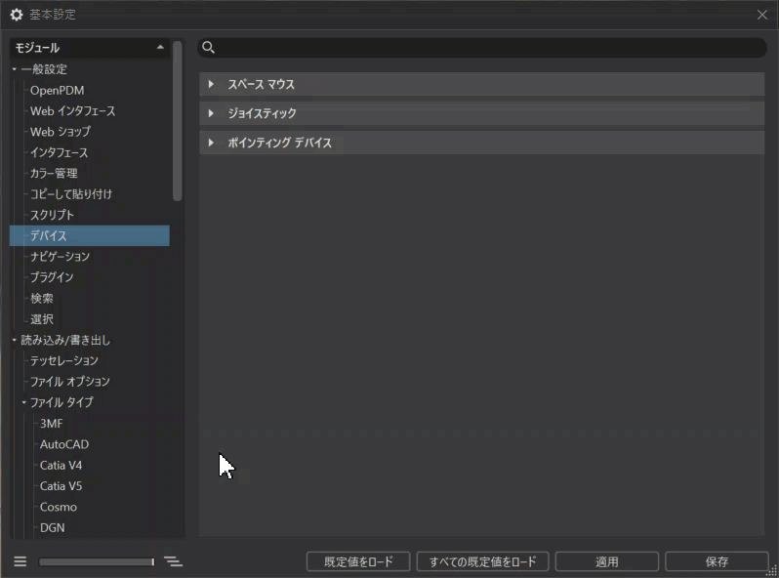Image resolution: width=779 pixels, height=578 pixels.
Task: Open ファイル オプション settings
Action: click(70, 382)
